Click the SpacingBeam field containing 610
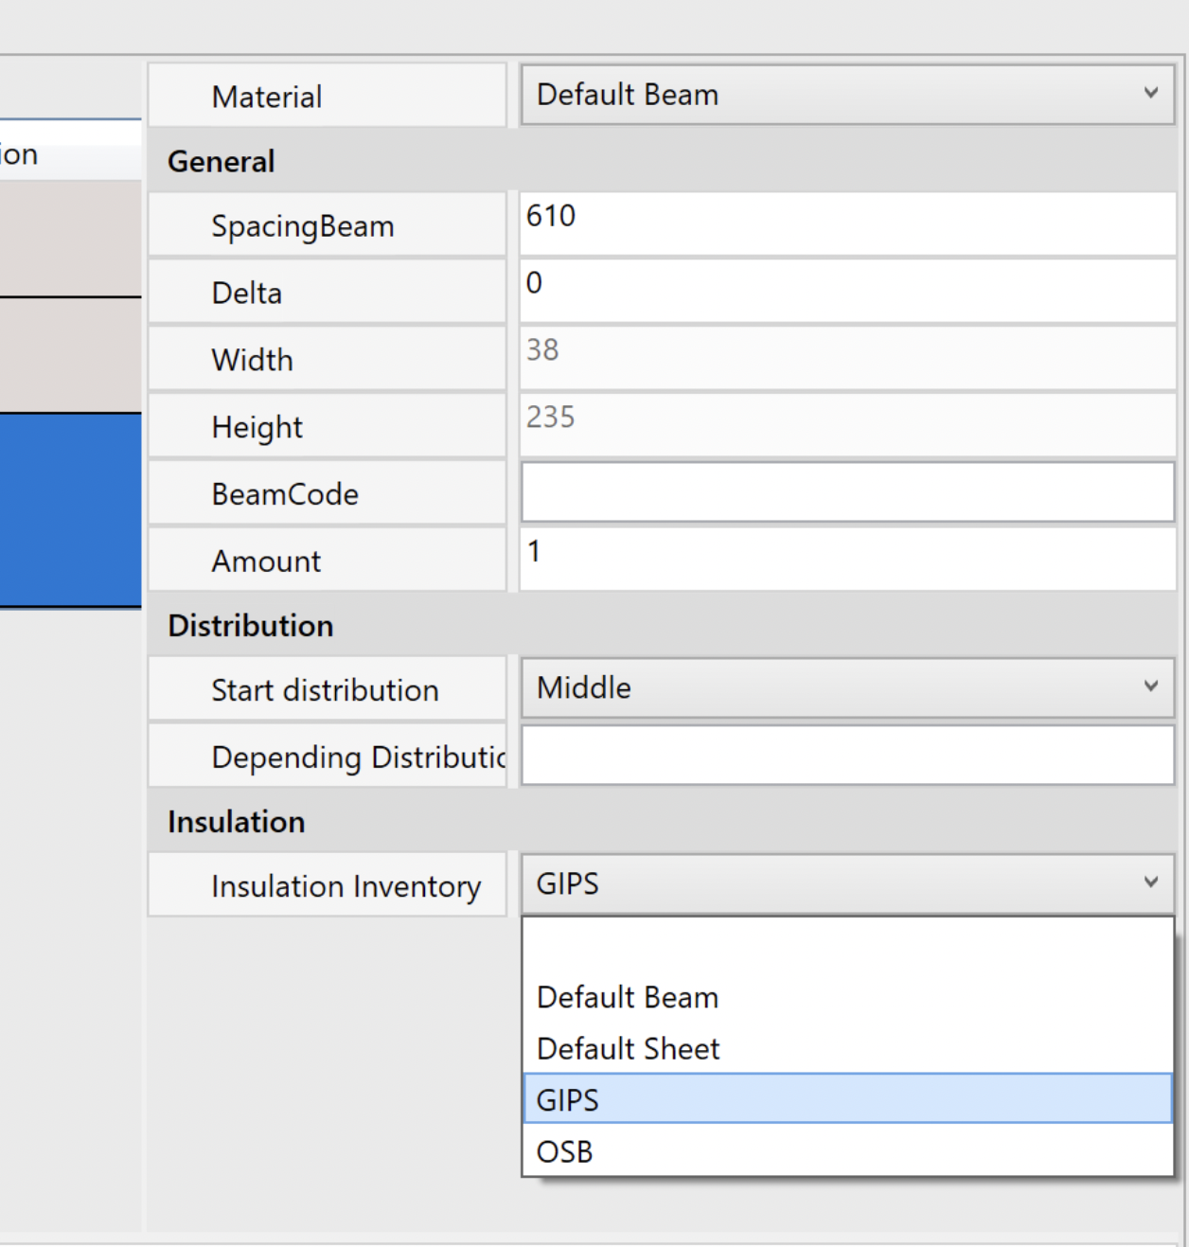Viewport: 1189px width, 1247px height. point(846,223)
